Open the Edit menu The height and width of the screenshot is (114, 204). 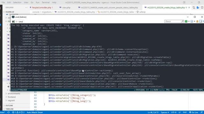pos(9,3)
